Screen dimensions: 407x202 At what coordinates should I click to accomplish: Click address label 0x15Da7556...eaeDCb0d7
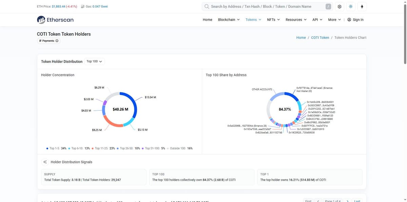257,129
